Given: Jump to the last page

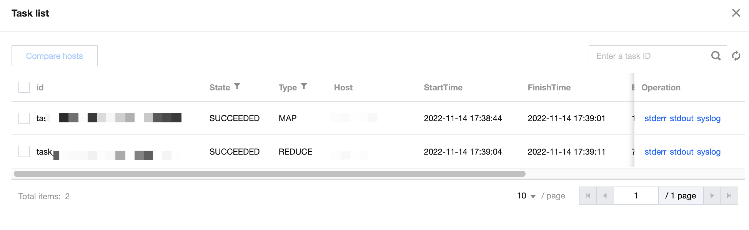Looking at the screenshot, I should click(x=729, y=196).
